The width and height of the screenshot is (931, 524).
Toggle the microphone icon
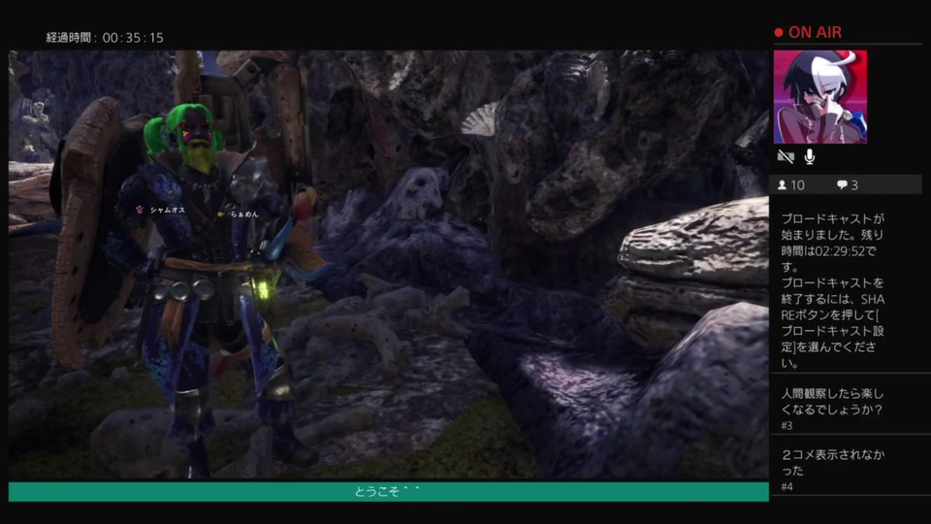pos(809,157)
